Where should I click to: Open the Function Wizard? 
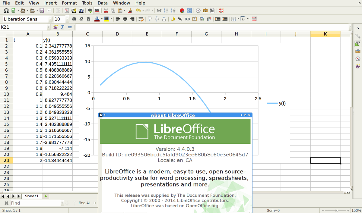pyautogui.click(x=56, y=27)
